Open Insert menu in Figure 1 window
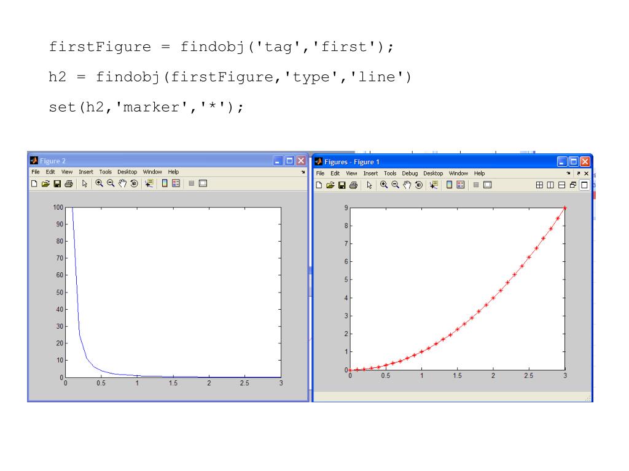The height and width of the screenshot is (471, 629). pos(370,174)
